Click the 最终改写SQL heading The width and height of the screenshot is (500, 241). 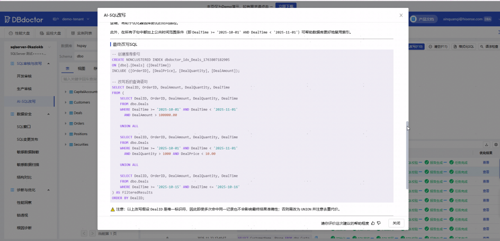(x=125, y=44)
